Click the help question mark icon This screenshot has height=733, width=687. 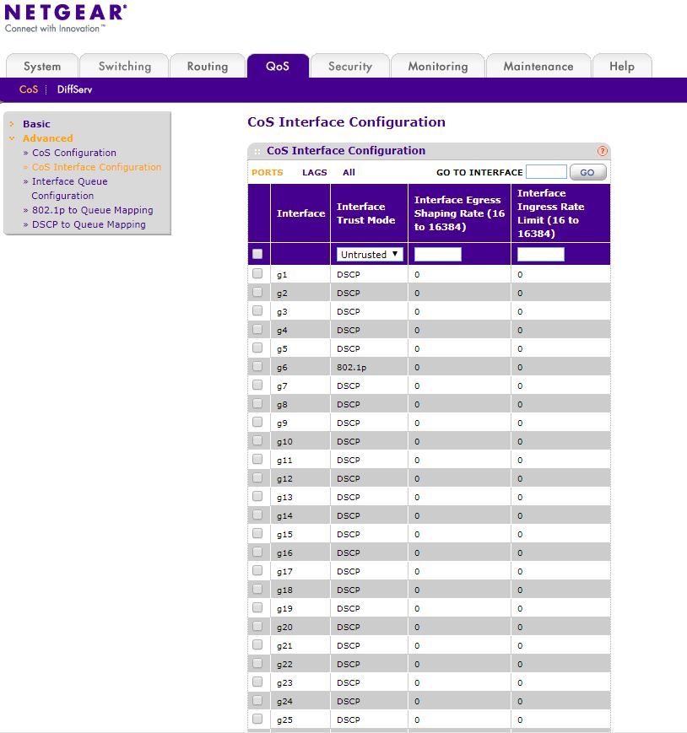[602, 151]
